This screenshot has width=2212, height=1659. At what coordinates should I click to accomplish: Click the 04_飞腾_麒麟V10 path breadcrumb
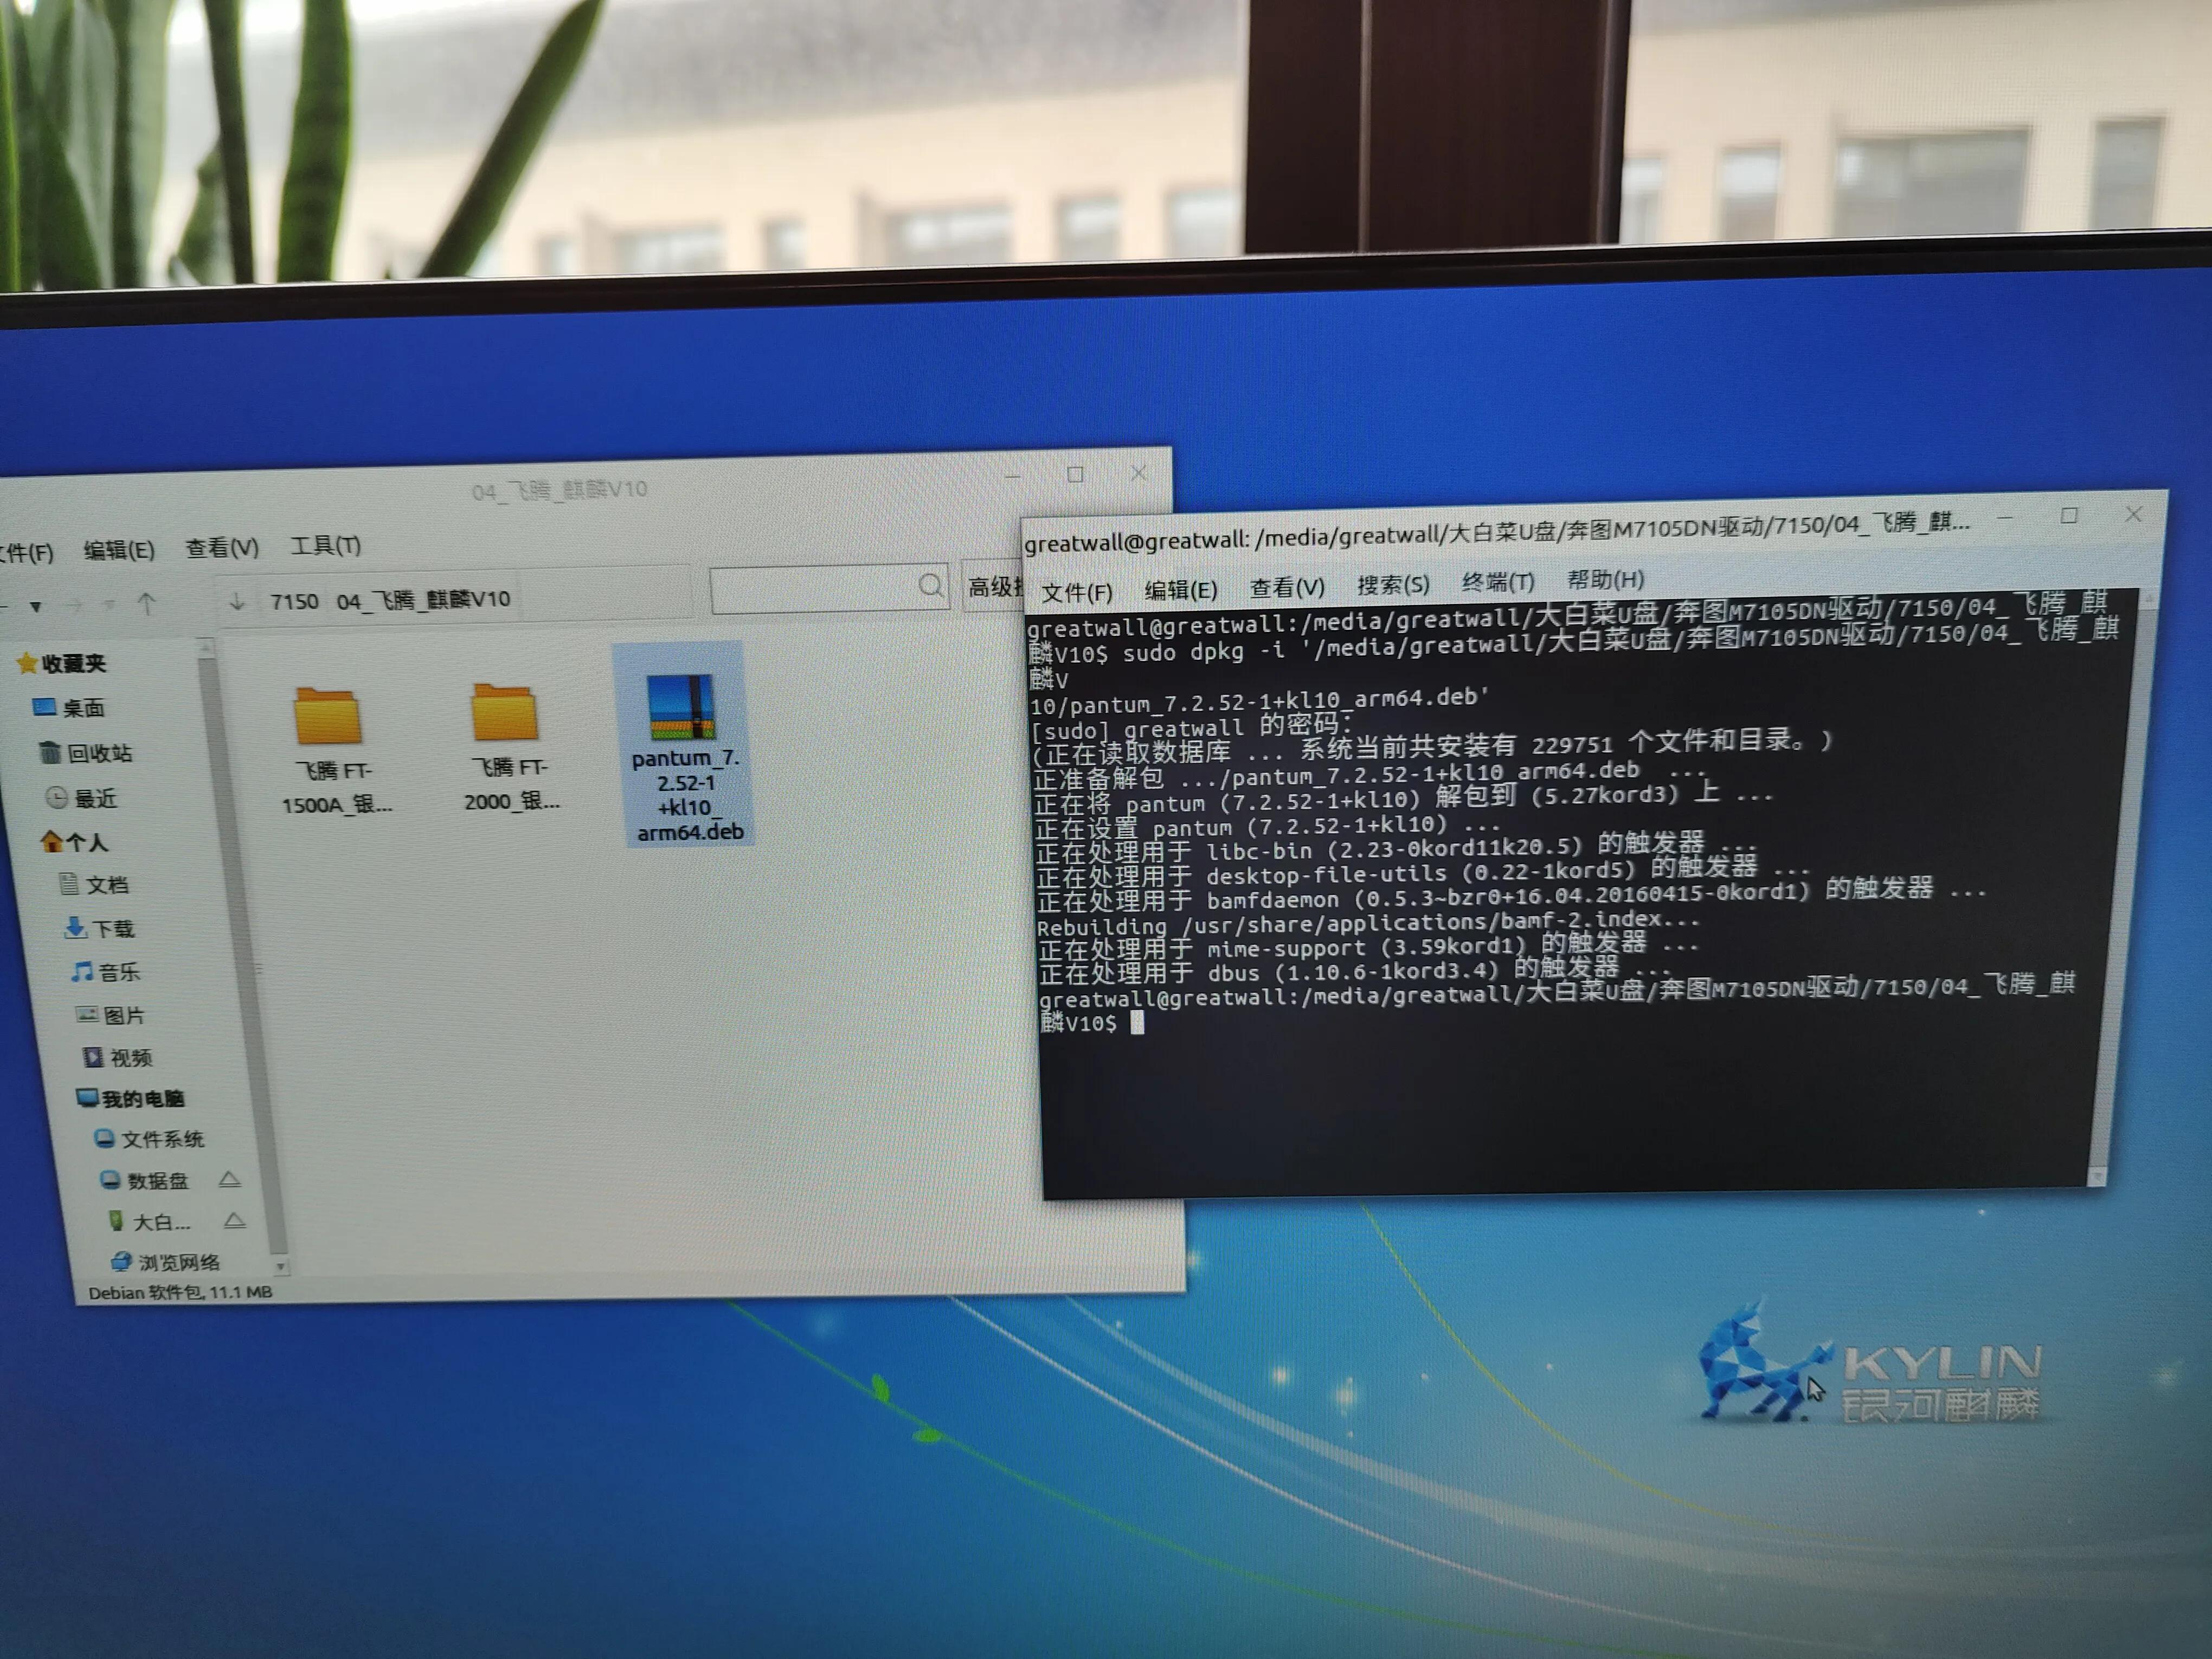(423, 599)
